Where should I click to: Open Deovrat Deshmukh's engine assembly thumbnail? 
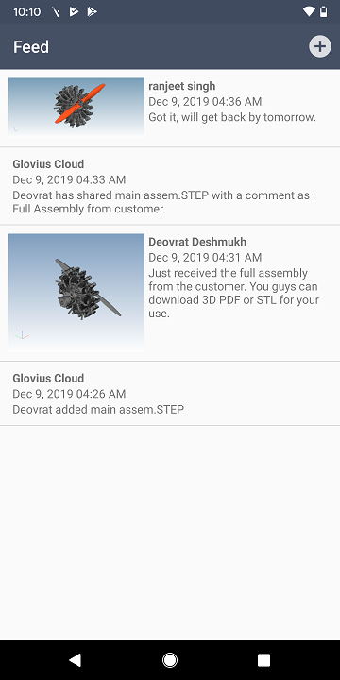(76, 293)
